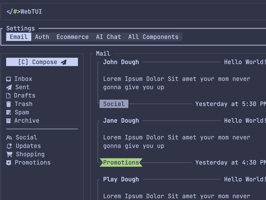Screen dimensions: 266x200
Task: Click the Yesterday at 5:30 PM timestamp
Action: (x=230, y=104)
